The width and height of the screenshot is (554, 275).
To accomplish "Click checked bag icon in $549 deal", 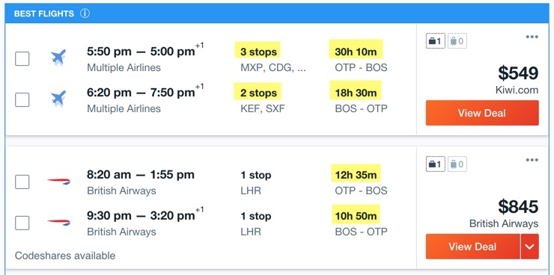I will 435,41.
